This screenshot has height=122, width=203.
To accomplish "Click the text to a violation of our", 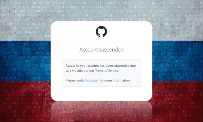I will (80, 71).
